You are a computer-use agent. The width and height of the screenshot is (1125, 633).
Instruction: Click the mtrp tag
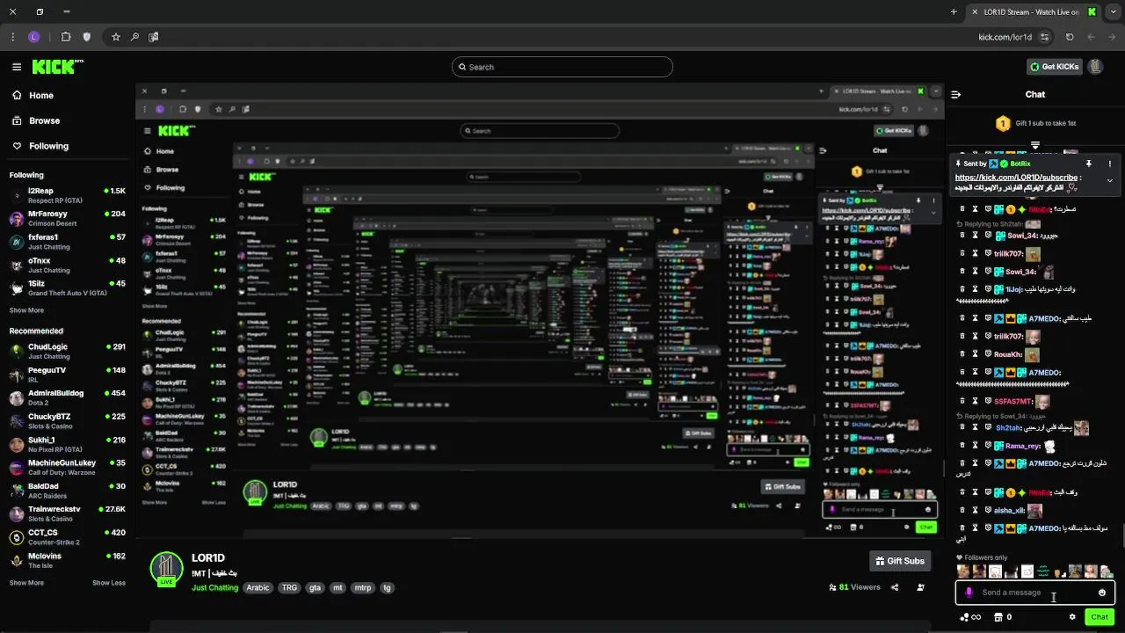(362, 587)
